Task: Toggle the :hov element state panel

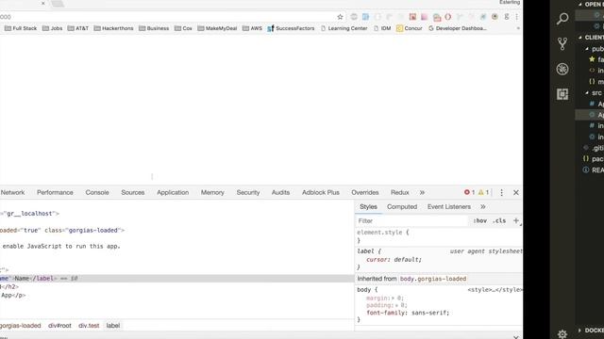Action: click(480, 220)
